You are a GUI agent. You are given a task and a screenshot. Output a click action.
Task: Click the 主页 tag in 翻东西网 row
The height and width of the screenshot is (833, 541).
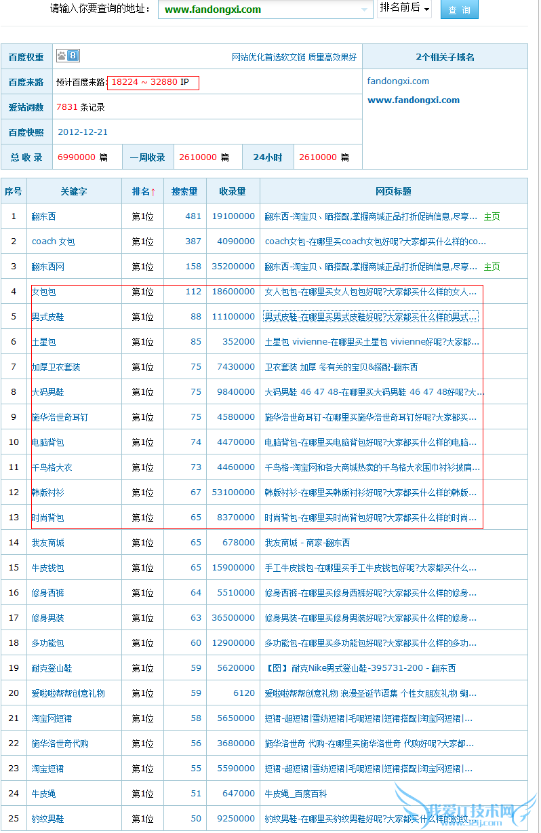pyautogui.click(x=492, y=267)
